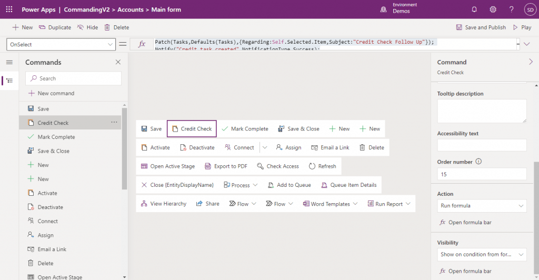The height and width of the screenshot is (280, 539).
Task: Click Hide in the top toolbar
Action: [88, 27]
